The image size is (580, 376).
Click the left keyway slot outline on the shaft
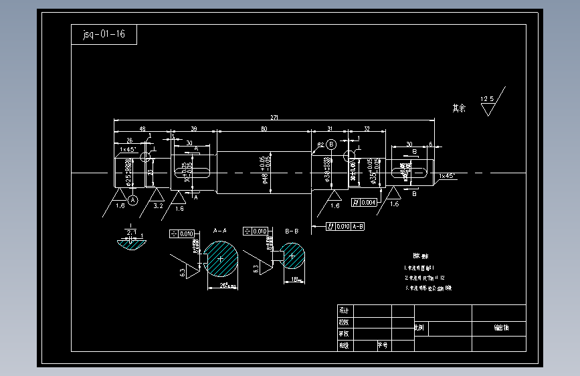click(193, 173)
